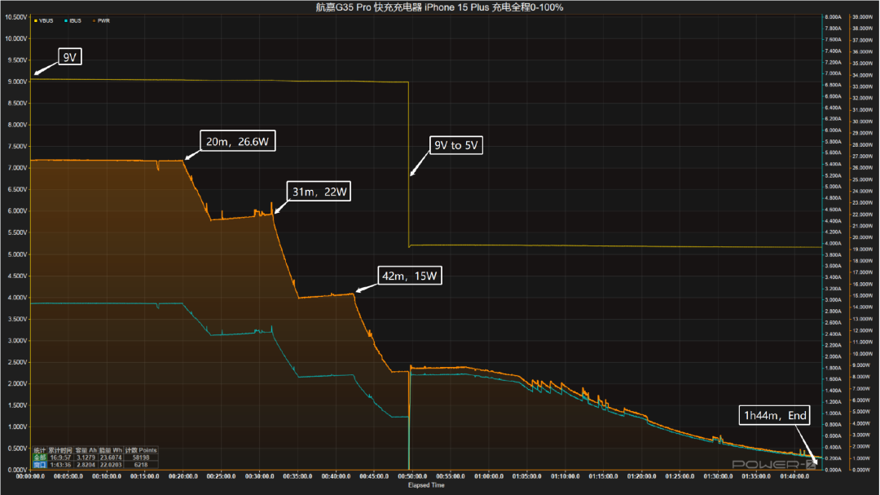Click the Elapsed Time axis label

pos(426,485)
